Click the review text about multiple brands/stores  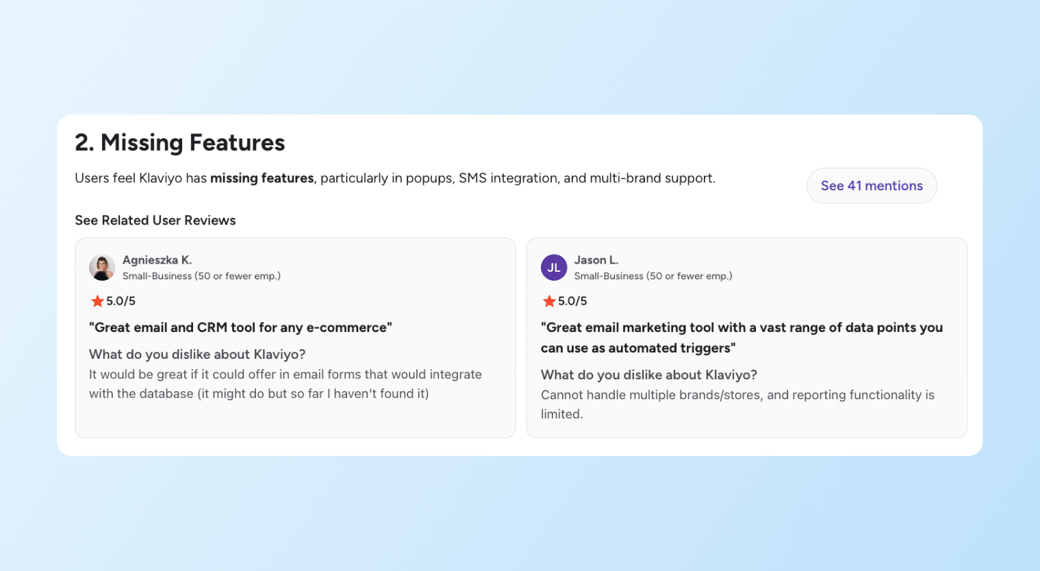737,404
